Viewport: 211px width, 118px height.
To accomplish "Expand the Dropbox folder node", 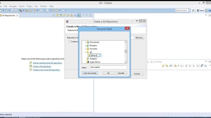I will coord(85,46).
